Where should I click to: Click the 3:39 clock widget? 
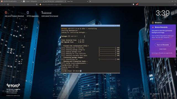(163, 13)
